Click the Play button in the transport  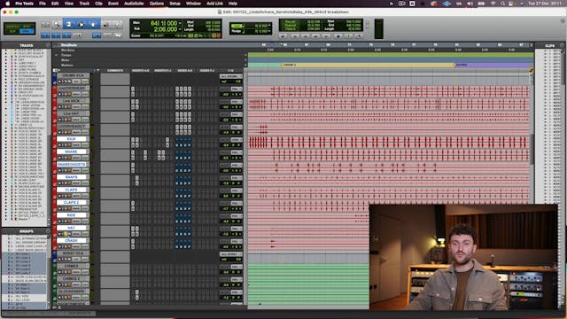point(348,36)
